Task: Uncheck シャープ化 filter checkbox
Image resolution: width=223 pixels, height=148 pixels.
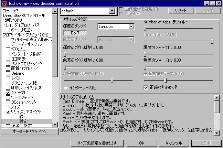Action: click(8, 93)
